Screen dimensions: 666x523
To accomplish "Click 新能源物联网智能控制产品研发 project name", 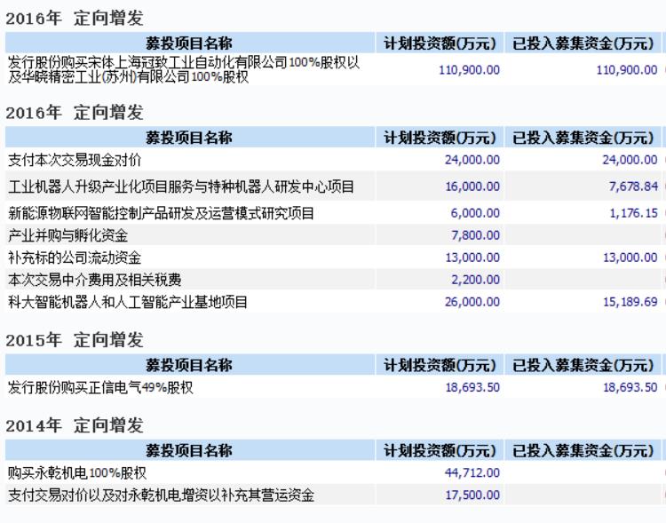I will point(161,213).
